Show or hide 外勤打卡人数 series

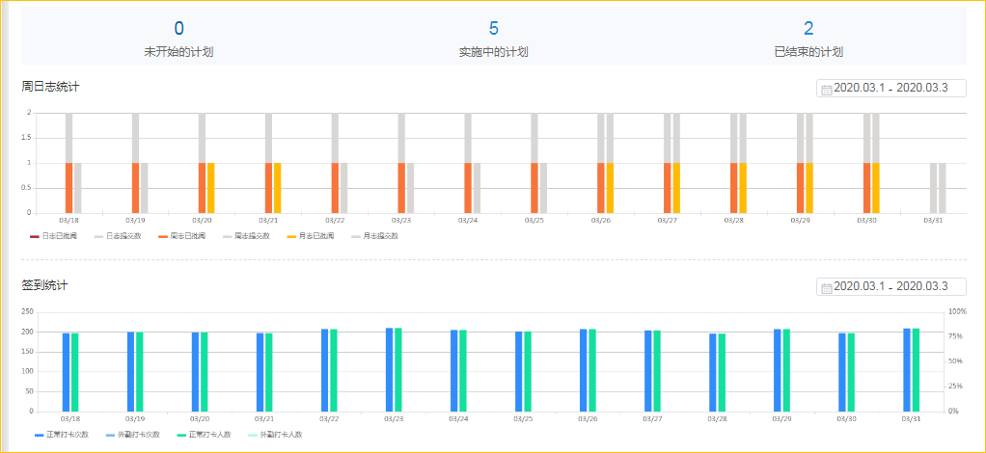click(x=273, y=435)
